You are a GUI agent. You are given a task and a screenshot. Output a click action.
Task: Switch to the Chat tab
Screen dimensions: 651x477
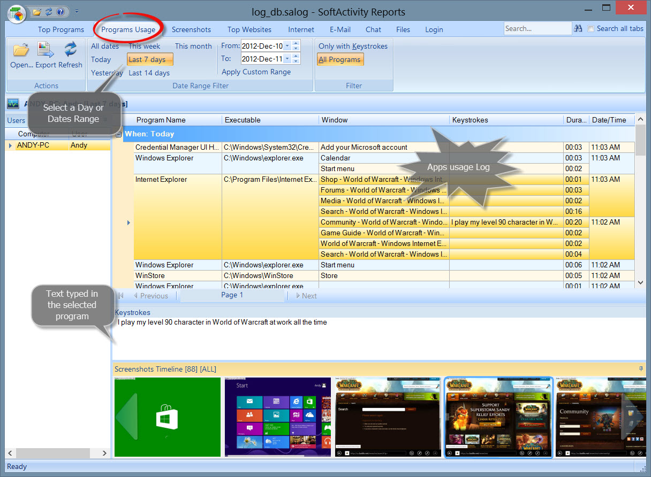click(x=373, y=29)
